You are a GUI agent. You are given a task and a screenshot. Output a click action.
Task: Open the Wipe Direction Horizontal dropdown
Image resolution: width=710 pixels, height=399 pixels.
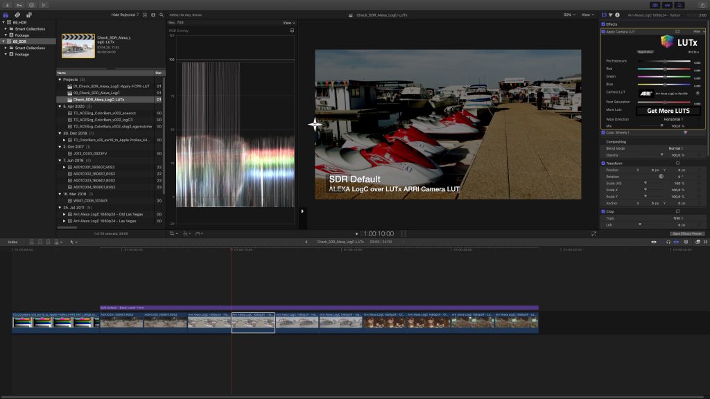tap(673, 119)
